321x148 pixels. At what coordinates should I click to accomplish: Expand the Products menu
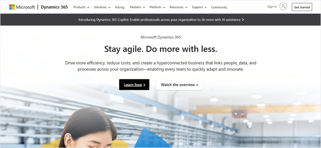pyautogui.click(x=81, y=7)
